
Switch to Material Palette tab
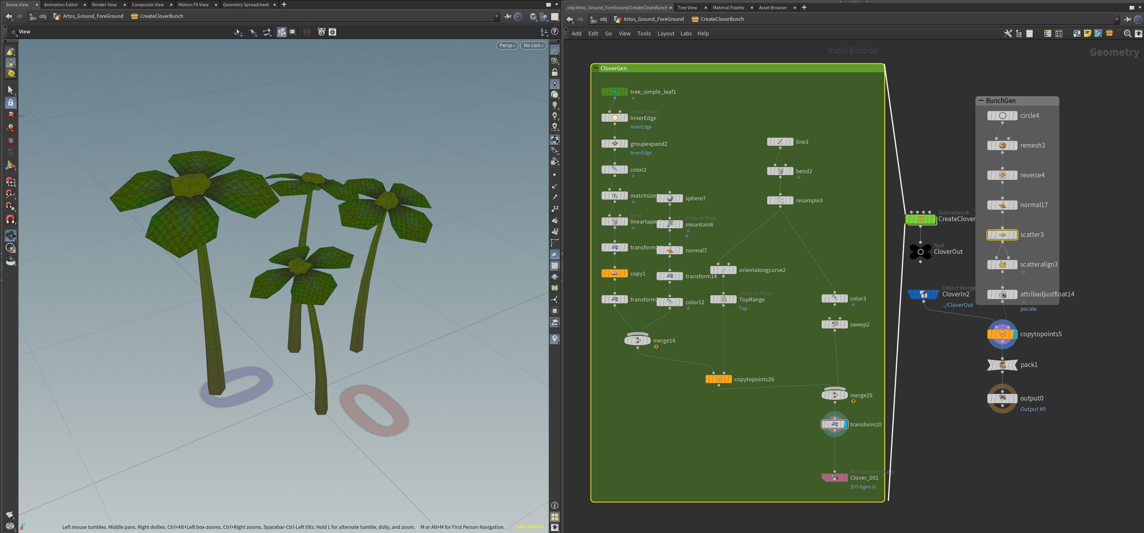click(728, 7)
